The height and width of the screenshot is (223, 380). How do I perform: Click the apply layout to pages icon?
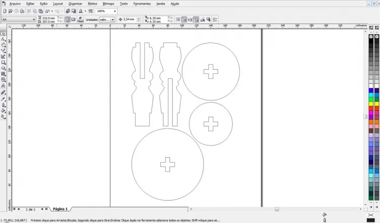pos(80,20)
